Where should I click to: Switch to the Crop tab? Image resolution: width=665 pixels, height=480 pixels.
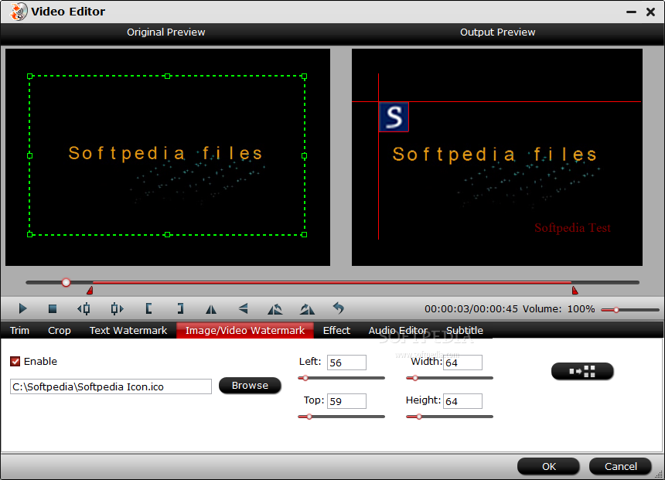click(x=60, y=330)
